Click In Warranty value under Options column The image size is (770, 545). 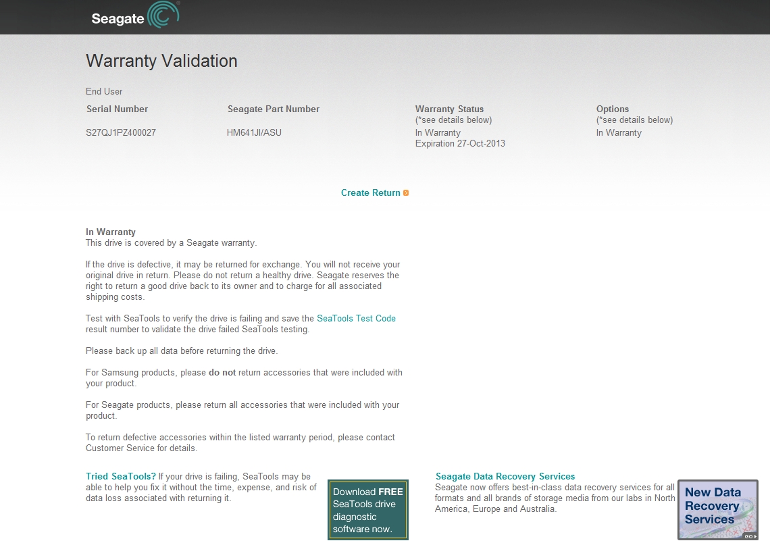click(619, 132)
